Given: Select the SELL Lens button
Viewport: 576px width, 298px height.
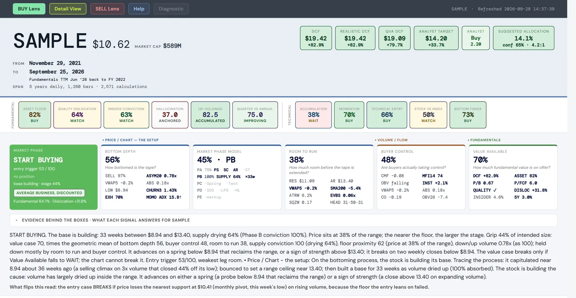Looking at the screenshot, I should pyautogui.click(x=107, y=9).
